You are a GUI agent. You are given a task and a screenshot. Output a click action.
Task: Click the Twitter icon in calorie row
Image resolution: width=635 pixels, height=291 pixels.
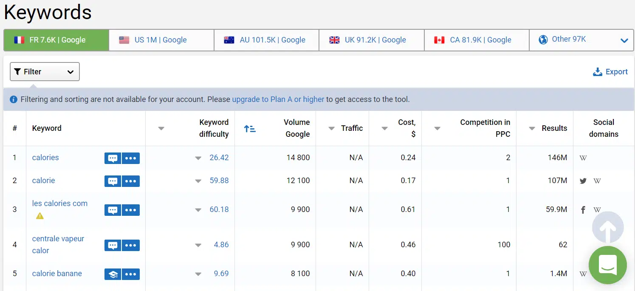point(583,181)
